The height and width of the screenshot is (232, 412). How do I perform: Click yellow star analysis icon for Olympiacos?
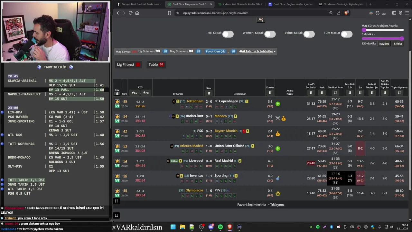278,193
